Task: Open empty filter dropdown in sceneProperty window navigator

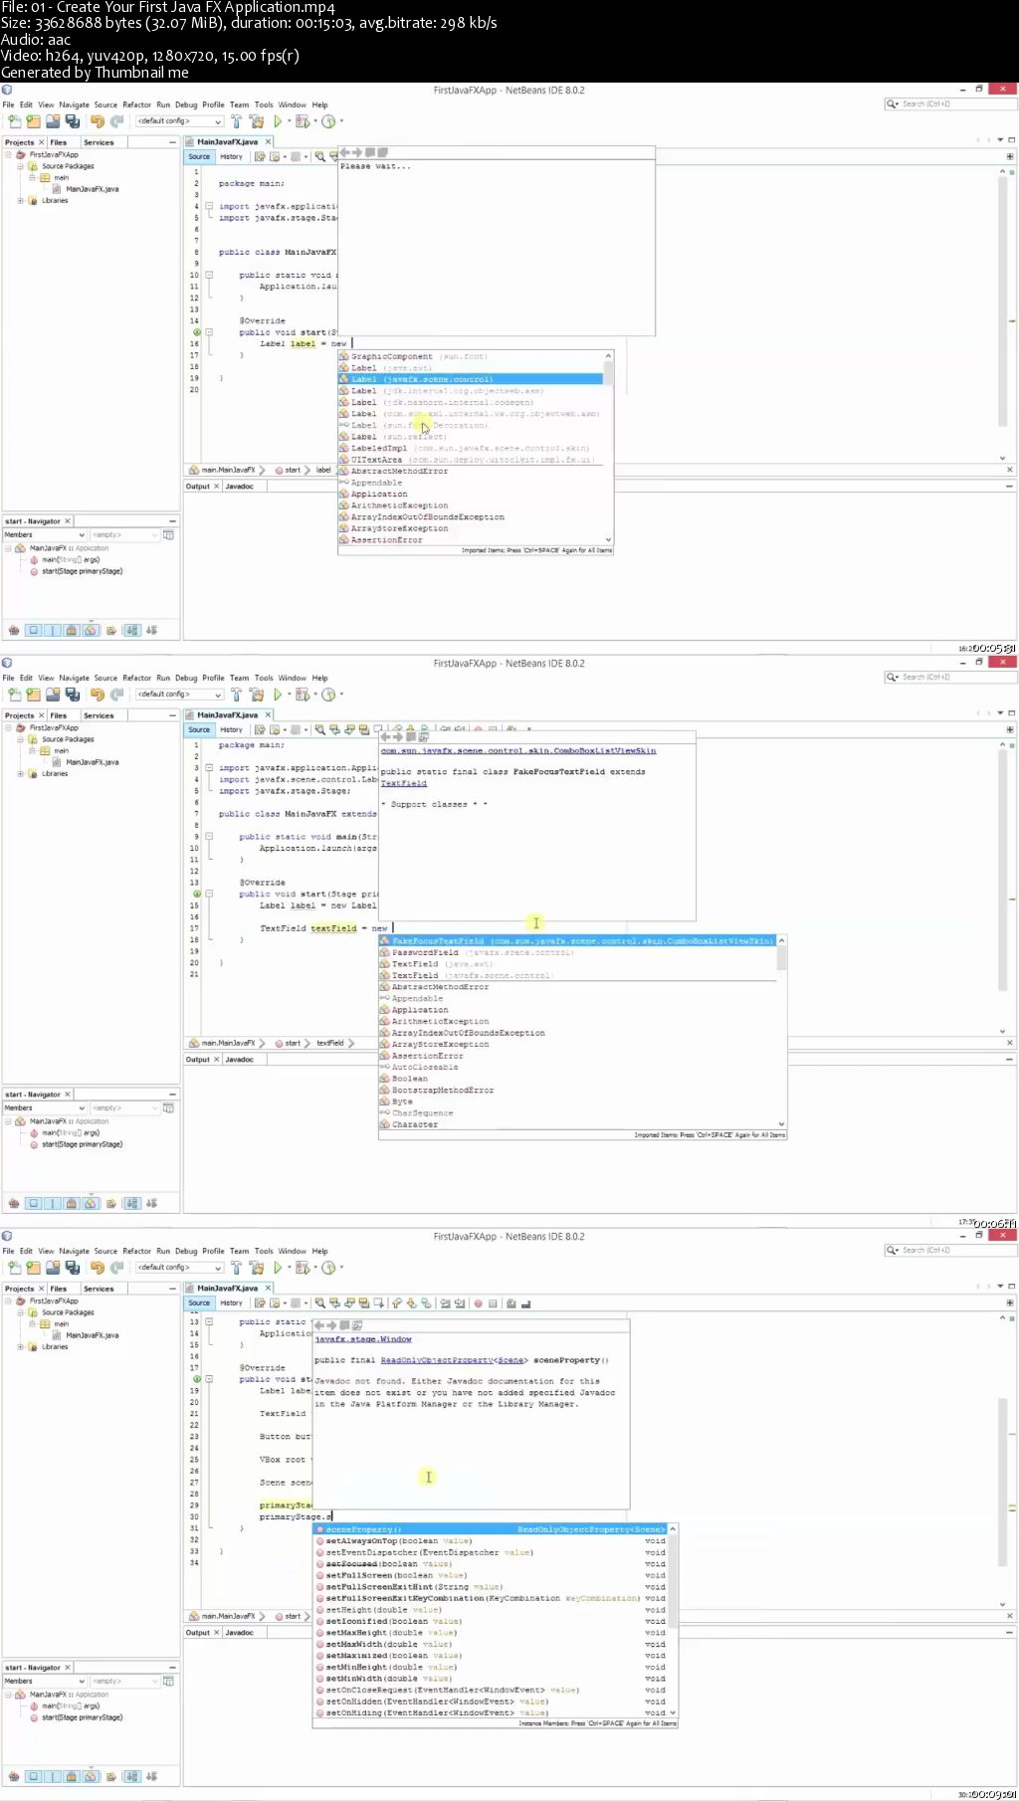Action: [x=124, y=1682]
